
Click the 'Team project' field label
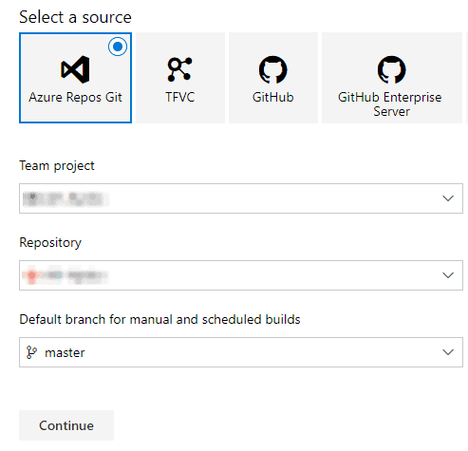57,166
